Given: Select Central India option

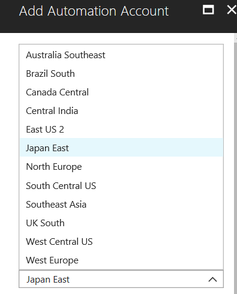Looking at the screenshot, I should [x=121, y=111].
